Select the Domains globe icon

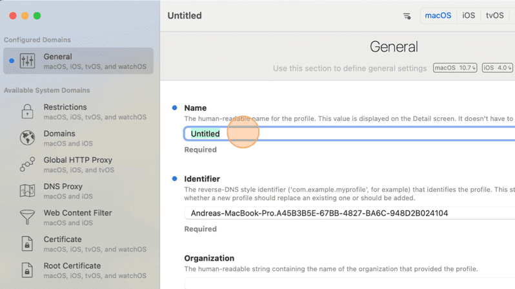(x=27, y=138)
